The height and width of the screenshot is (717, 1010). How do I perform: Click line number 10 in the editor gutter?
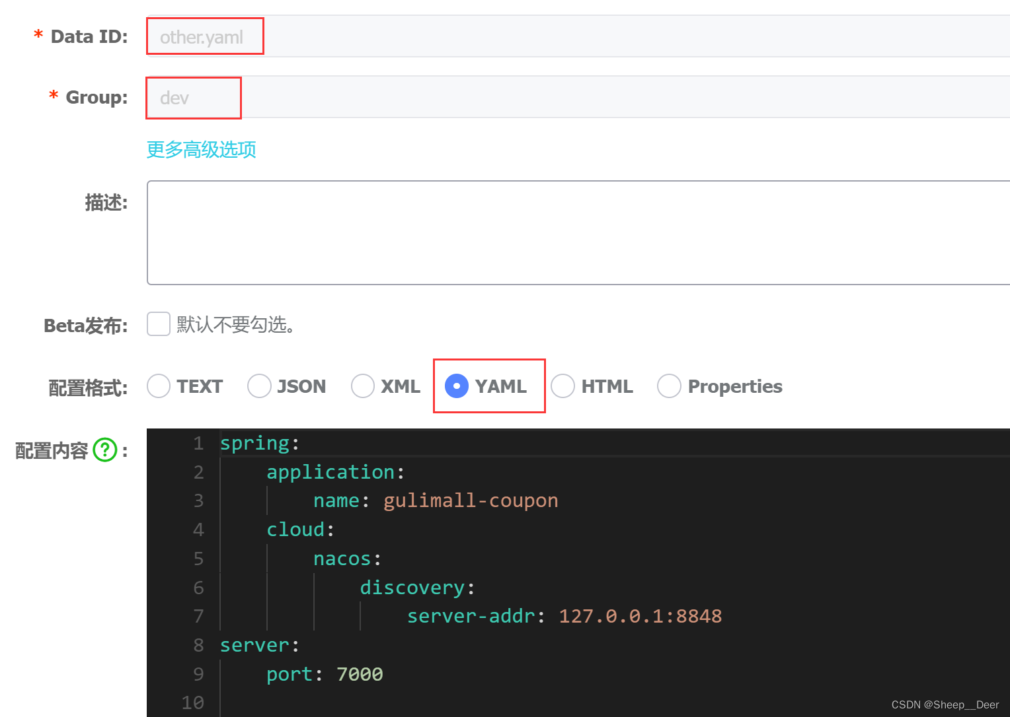[x=193, y=702]
